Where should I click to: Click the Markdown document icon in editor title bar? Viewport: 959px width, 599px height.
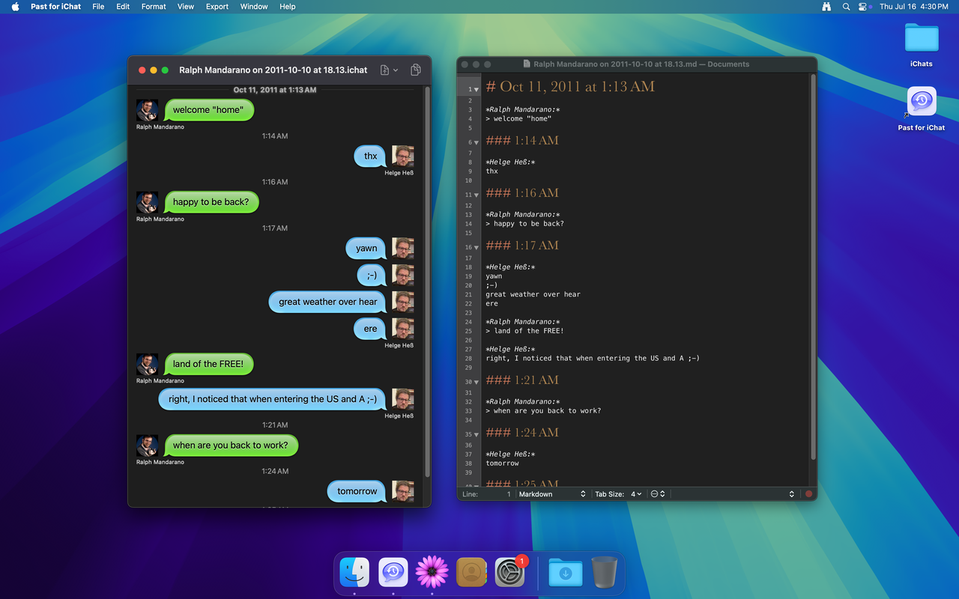point(527,64)
